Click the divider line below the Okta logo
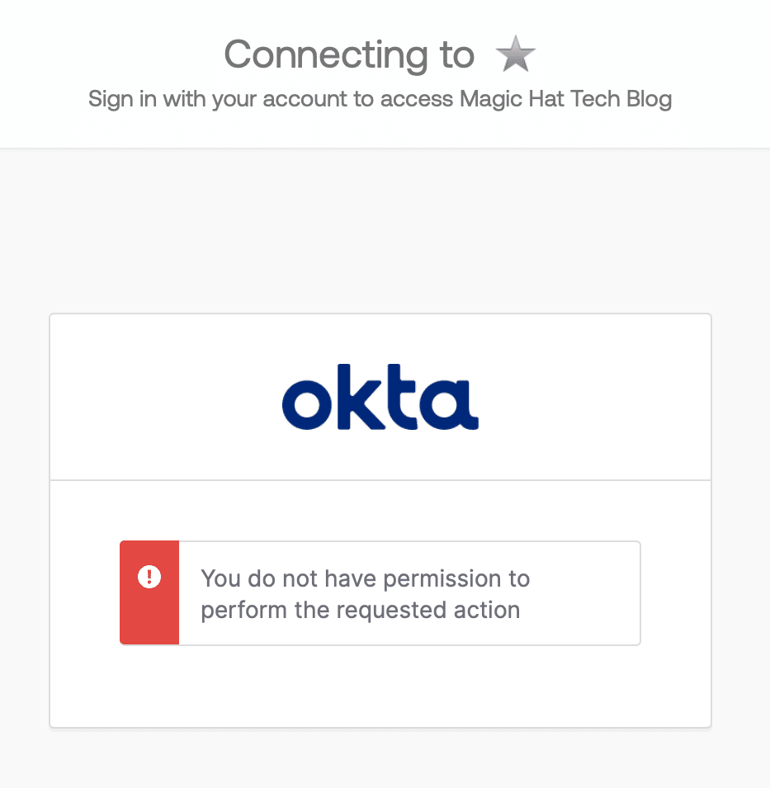Viewport: 770px width, 788px height. pos(380,481)
